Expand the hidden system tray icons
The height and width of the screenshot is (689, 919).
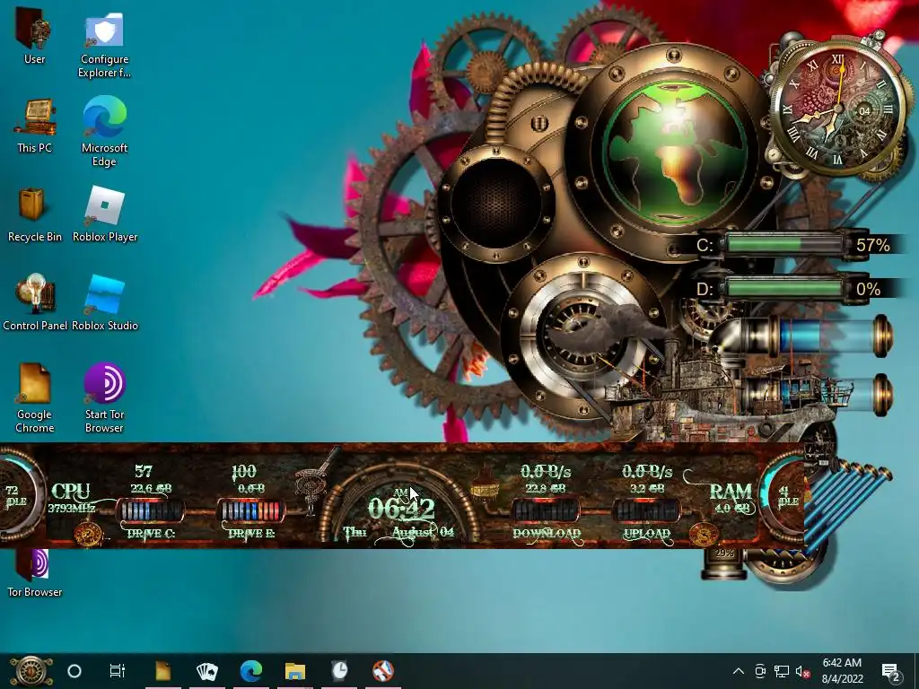click(739, 671)
